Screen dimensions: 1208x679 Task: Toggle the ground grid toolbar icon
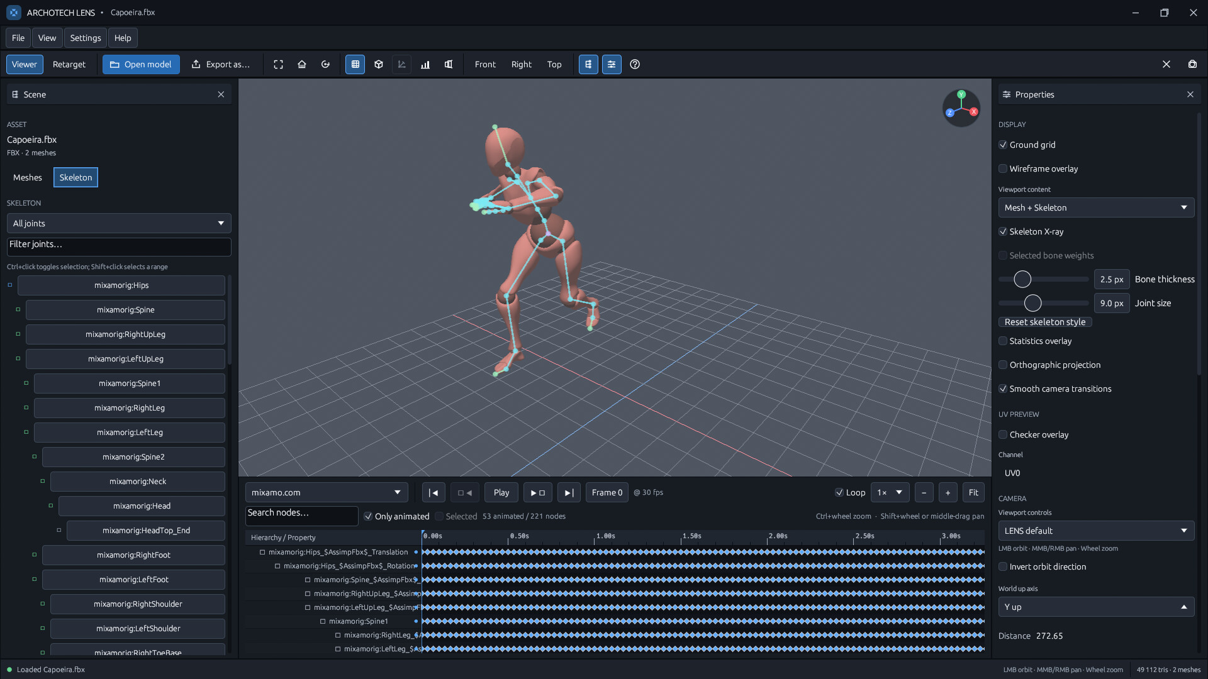click(x=355, y=64)
